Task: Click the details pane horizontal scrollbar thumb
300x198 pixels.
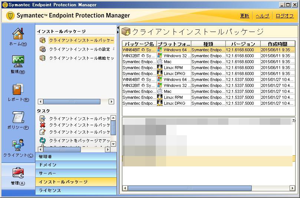Action: pyautogui.click(x=190, y=188)
